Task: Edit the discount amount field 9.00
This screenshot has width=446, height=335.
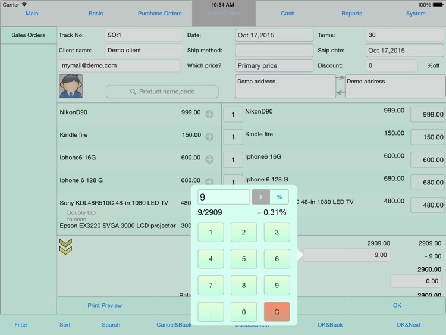Action: [x=347, y=255]
